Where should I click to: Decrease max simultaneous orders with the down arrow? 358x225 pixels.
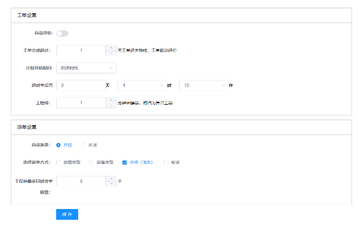pos(111,184)
